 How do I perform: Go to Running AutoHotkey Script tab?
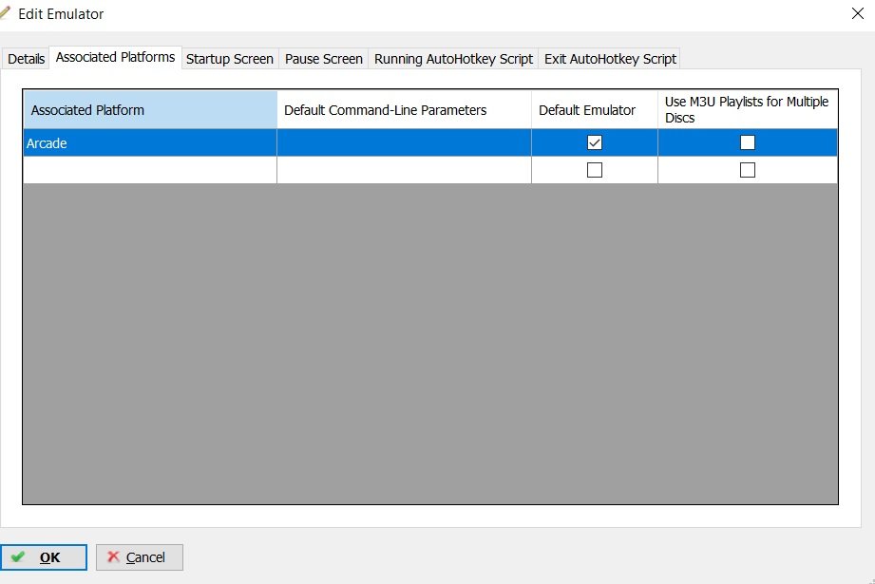coord(453,59)
